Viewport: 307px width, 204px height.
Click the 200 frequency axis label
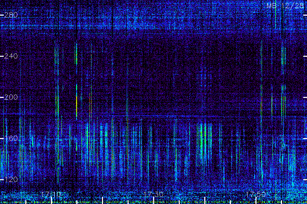[11, 97]
